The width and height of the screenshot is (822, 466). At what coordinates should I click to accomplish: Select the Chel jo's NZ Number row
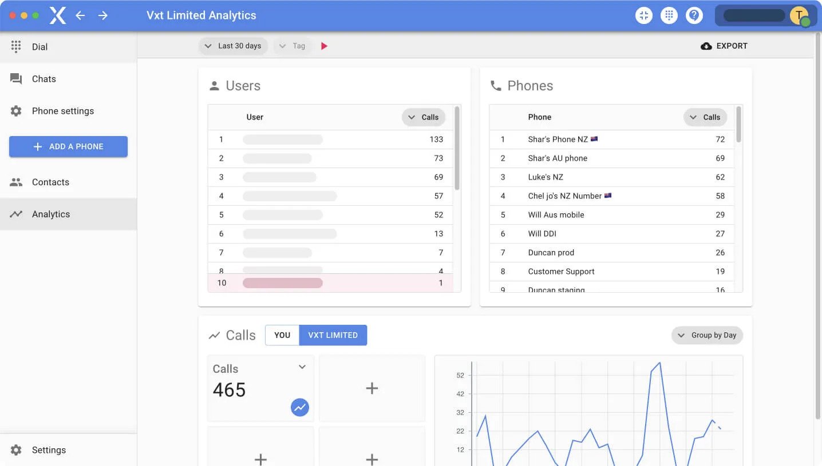click(x=611, y=196)
